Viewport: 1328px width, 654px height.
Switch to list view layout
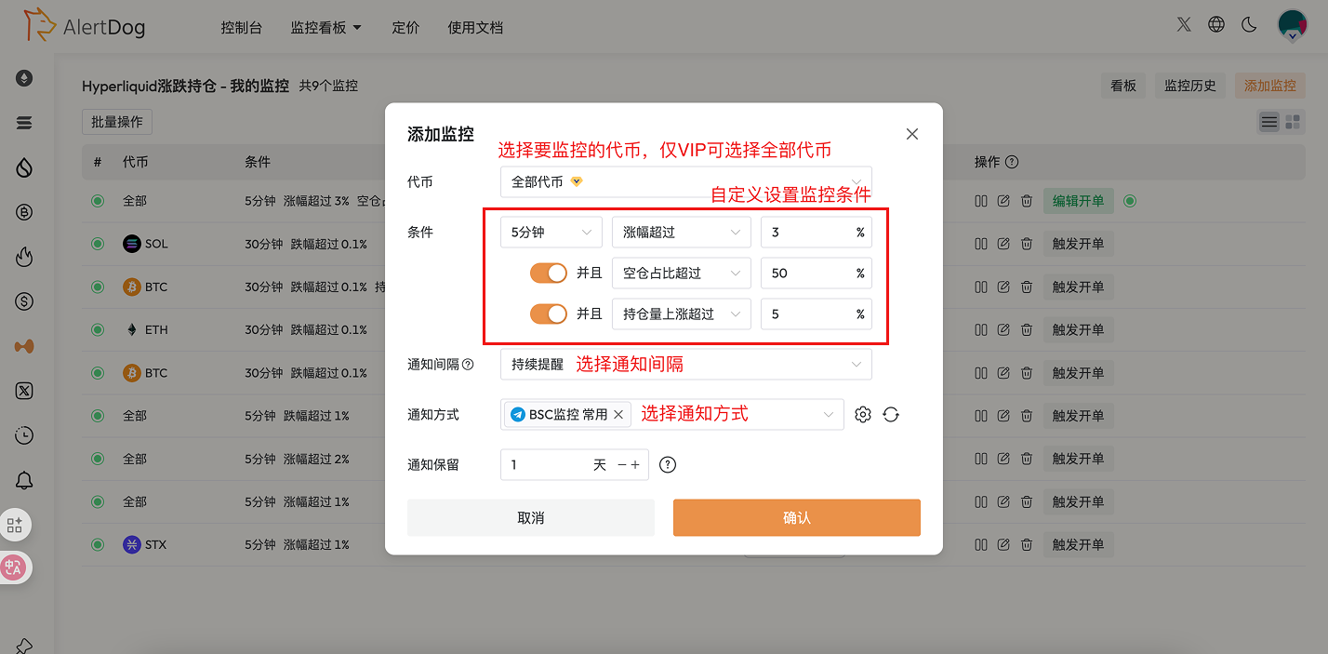1268,122
